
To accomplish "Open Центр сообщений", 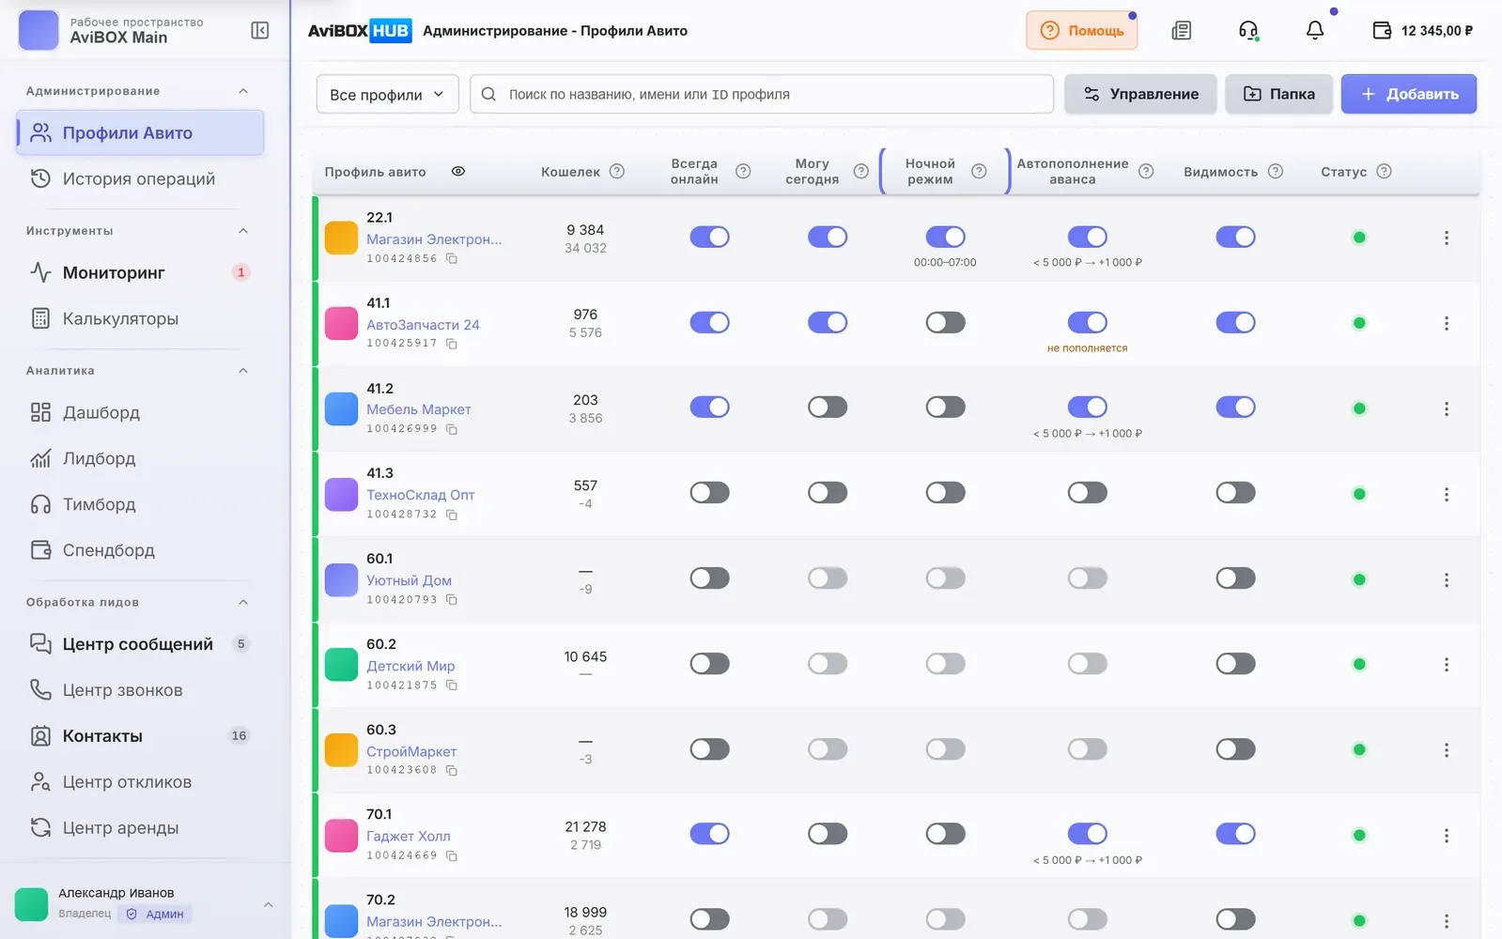I will tap(139, 644).
